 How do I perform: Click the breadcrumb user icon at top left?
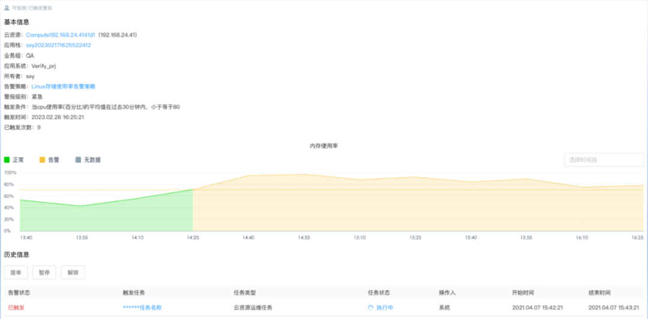tap(7, 8)
